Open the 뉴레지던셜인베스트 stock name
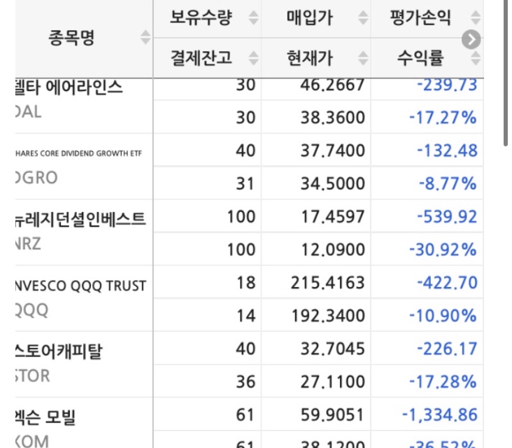The image size is (512, 448). [80, 220]
